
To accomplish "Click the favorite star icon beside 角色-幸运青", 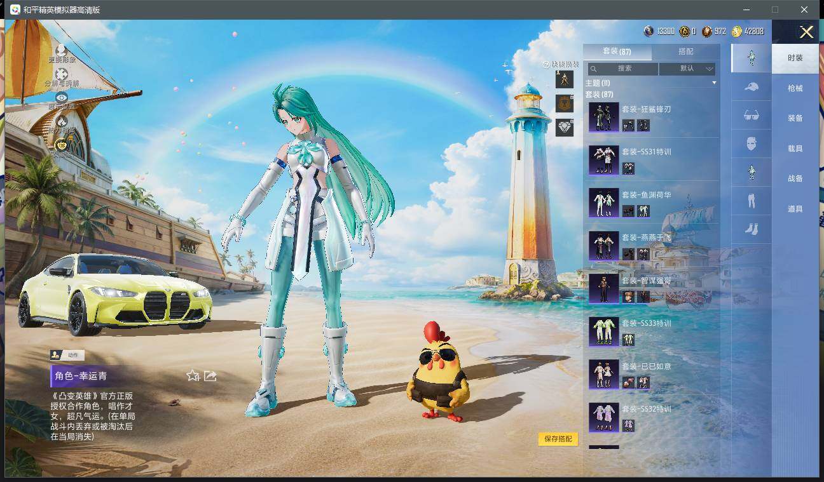I will 193,376.
